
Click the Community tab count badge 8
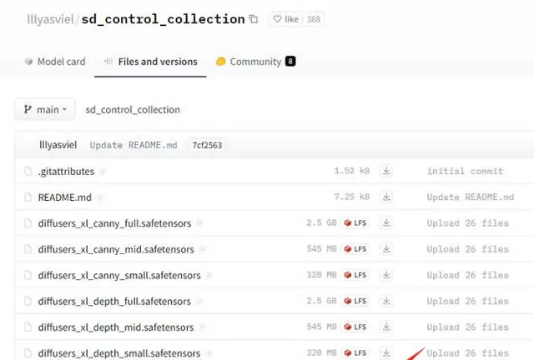(x=290, y=61)
